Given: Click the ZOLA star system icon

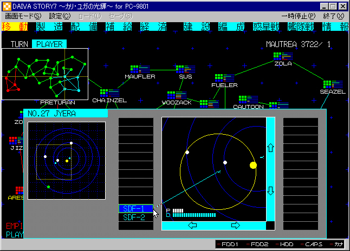Looking at the screenshot, I should coord(277,56).
